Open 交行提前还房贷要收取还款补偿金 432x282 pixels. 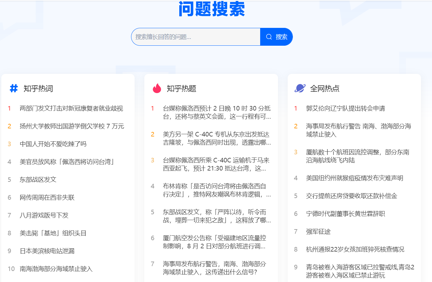coord(352,196)
